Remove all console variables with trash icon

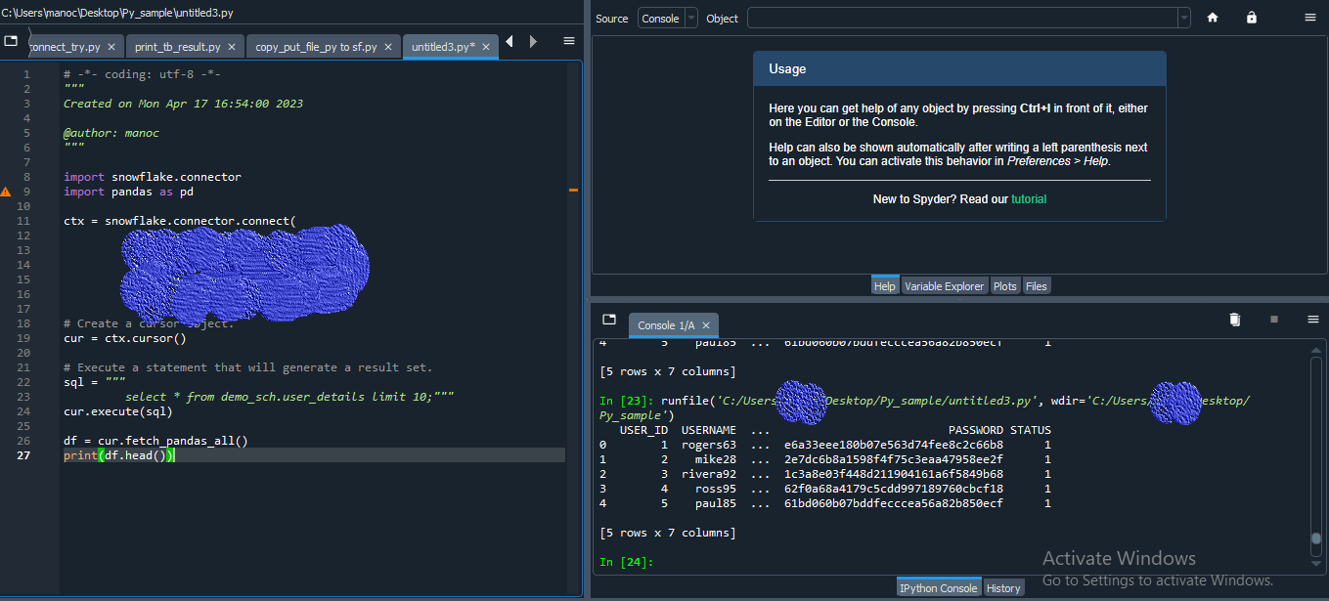(1234, 319)
